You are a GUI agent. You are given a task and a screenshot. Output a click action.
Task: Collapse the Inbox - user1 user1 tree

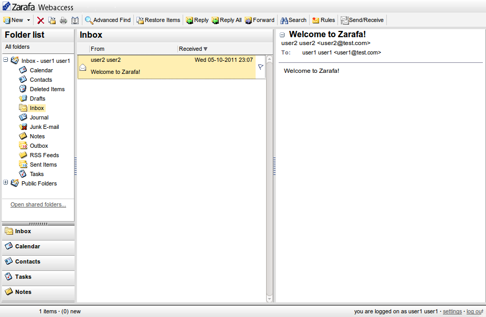[6, 59]
